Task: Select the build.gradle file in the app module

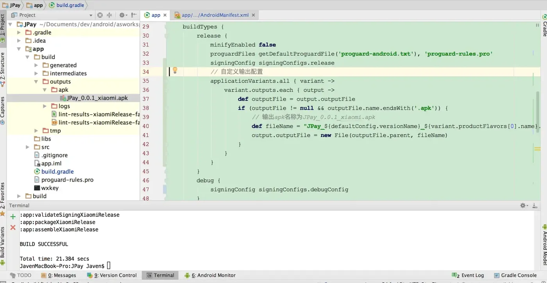Action: (54, 171)
